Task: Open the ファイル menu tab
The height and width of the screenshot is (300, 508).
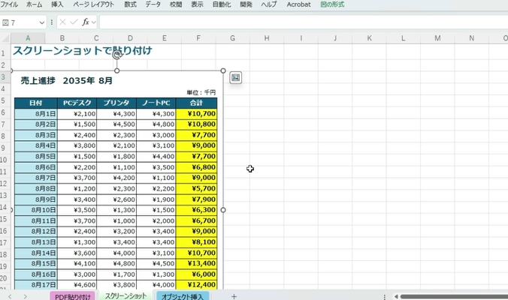Action: click(x=9, y=4)
